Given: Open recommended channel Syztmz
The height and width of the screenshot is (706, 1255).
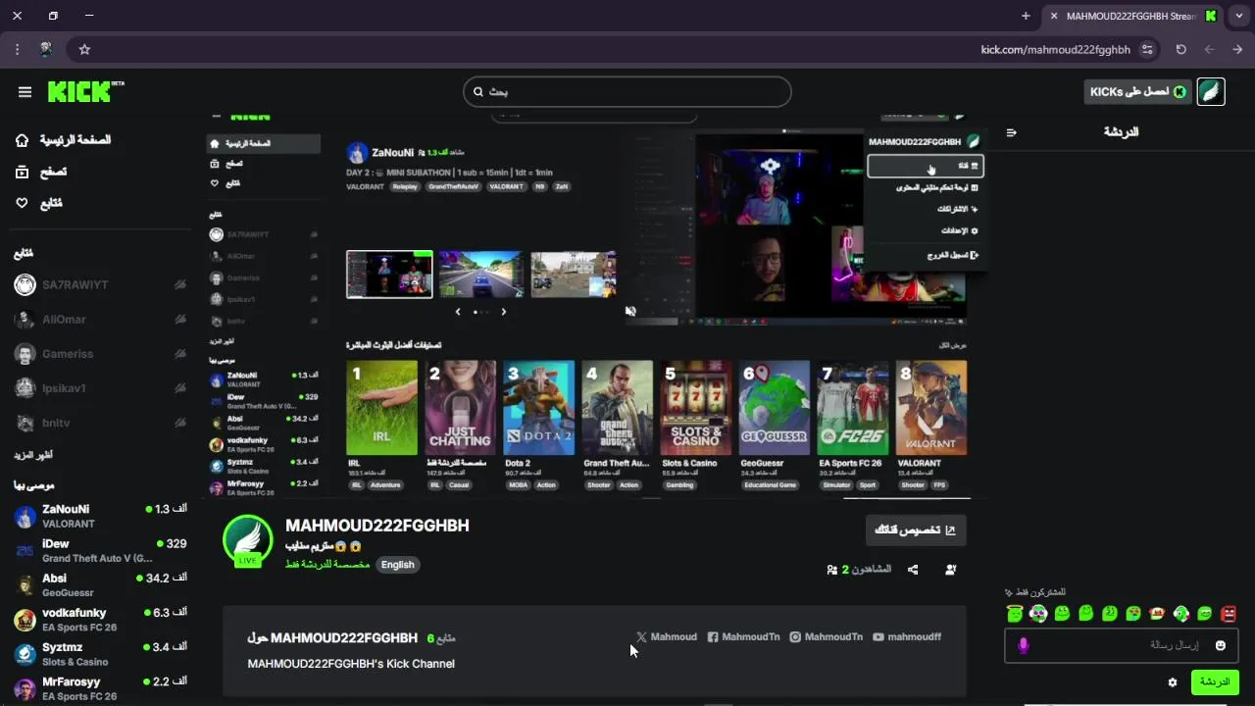Looking at the screenshot, I should 100,654.
